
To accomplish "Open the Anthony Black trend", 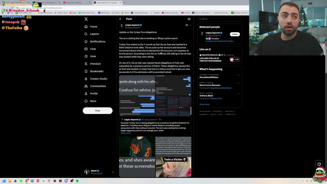I will coord(206,96).
